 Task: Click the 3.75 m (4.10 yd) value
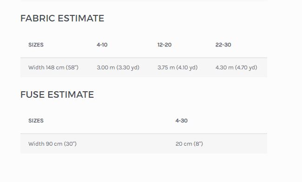pyautogui.click(x=177, y=67)
